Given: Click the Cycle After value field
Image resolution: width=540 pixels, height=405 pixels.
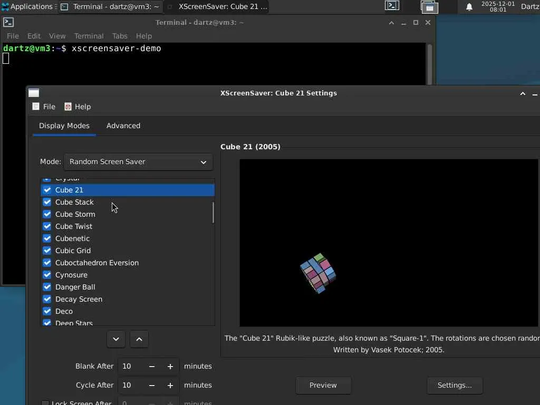Looking at the screenshot, I should [131, 385].
